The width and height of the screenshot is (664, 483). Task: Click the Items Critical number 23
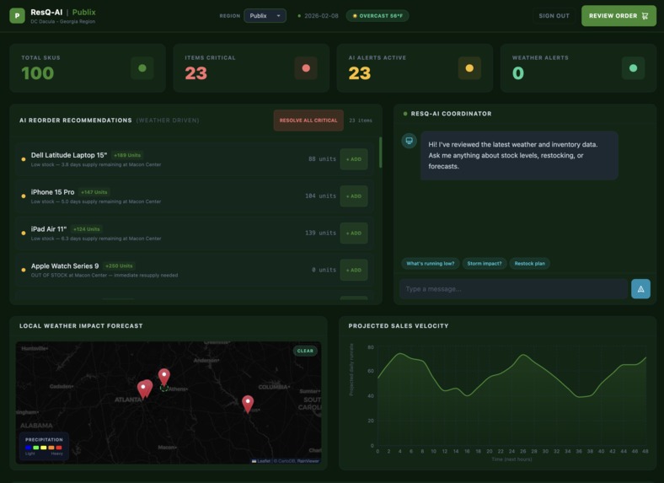click(x=196, y=73)
